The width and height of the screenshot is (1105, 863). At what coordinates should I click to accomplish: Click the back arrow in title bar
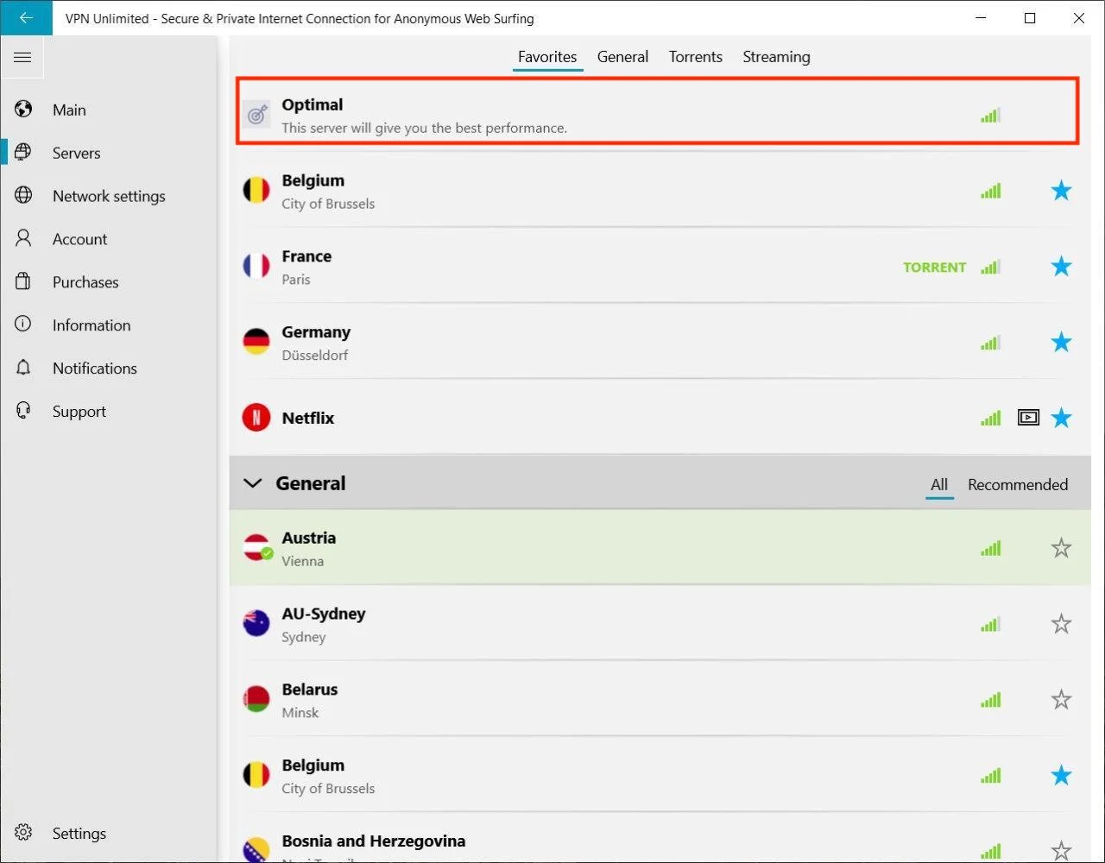pos(26,17)
